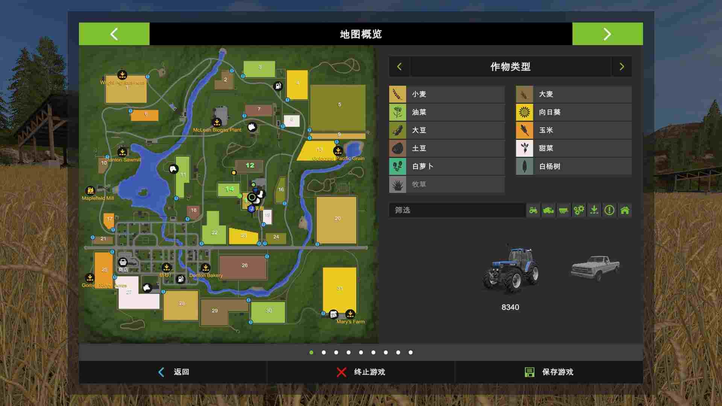Click the blue J player marker
This screenshot has height=406, width=722.
pos(252,209)
